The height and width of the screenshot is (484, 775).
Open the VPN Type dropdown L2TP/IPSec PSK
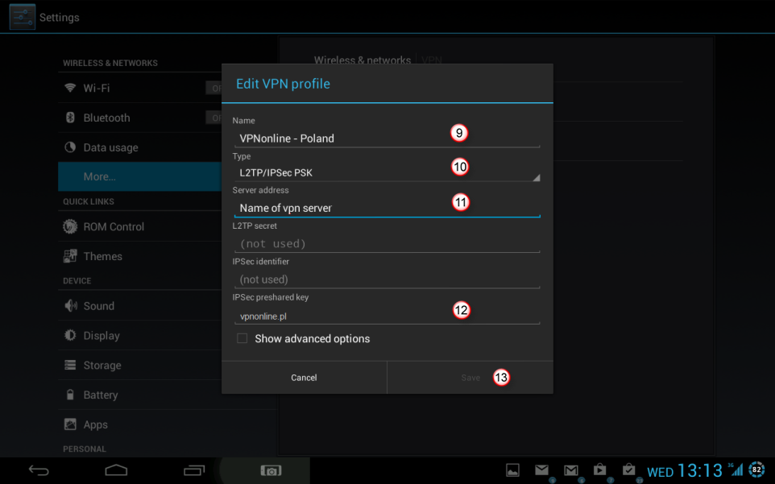(387, 172)
